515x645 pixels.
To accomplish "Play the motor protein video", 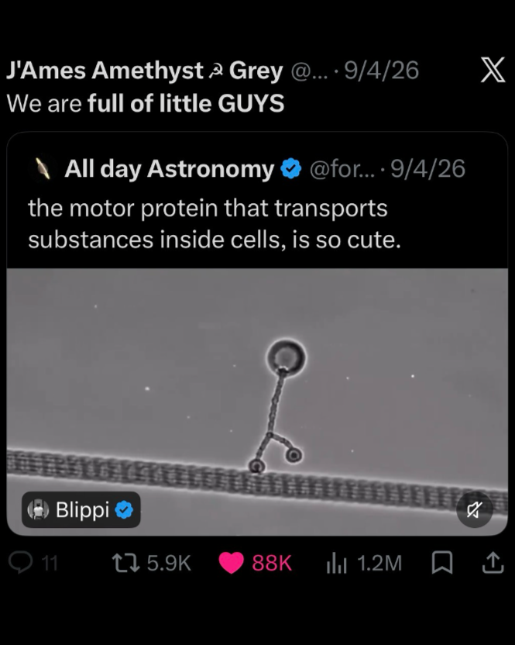I will 257,402.
